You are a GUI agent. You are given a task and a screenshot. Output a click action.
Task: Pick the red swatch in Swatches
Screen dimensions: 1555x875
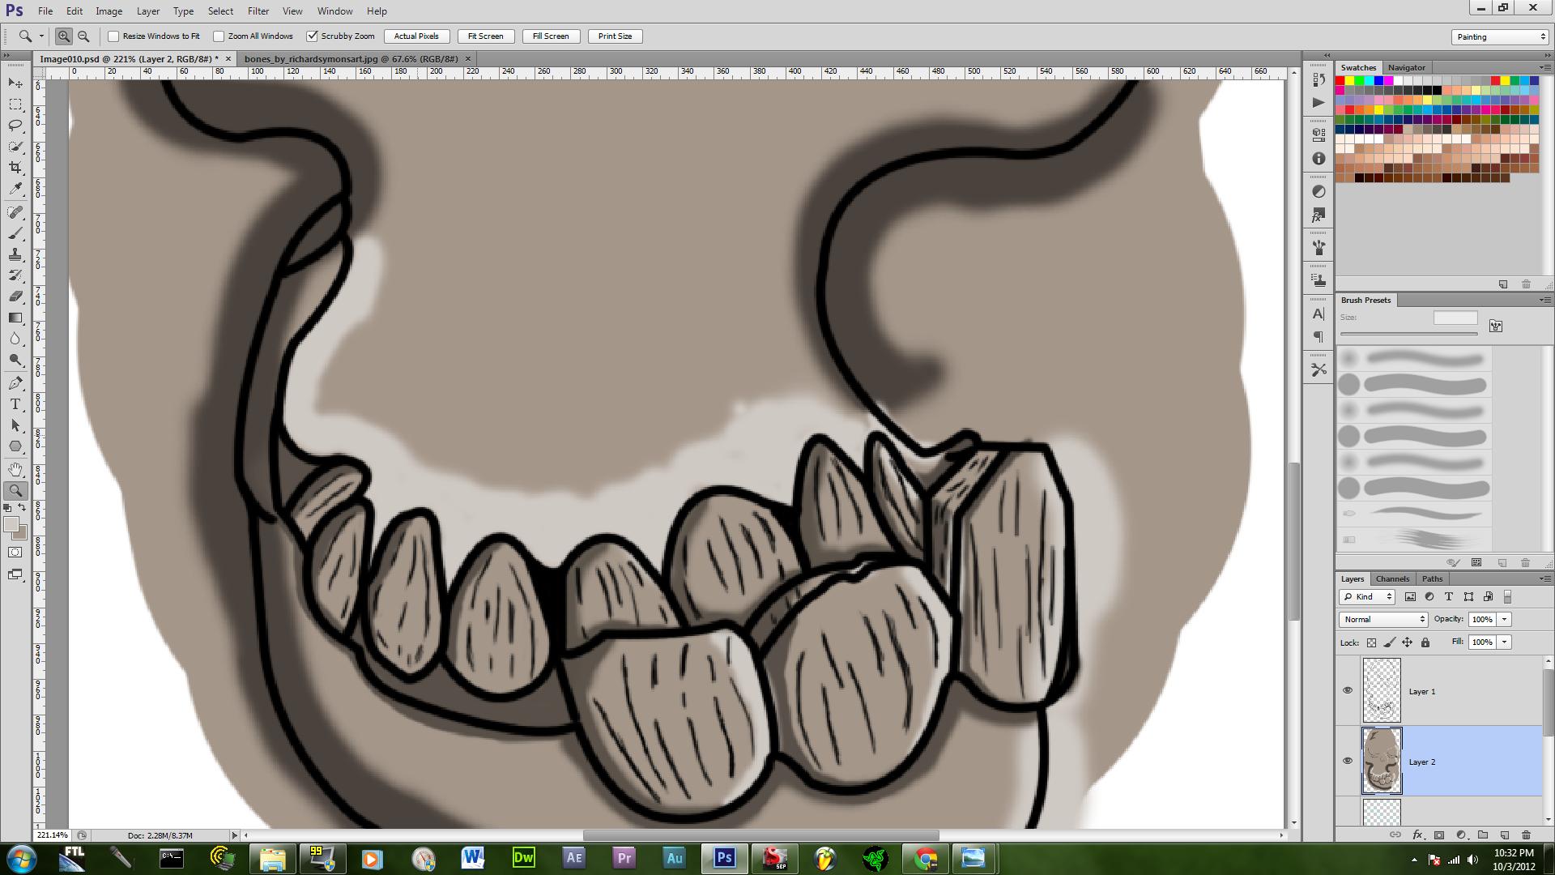[x=1340, y=81]
